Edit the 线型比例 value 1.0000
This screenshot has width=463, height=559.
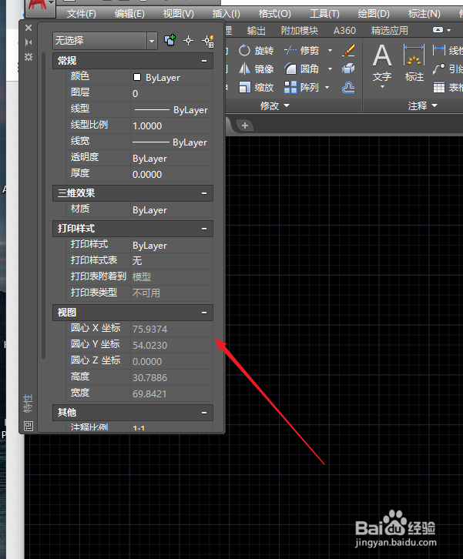172,126
